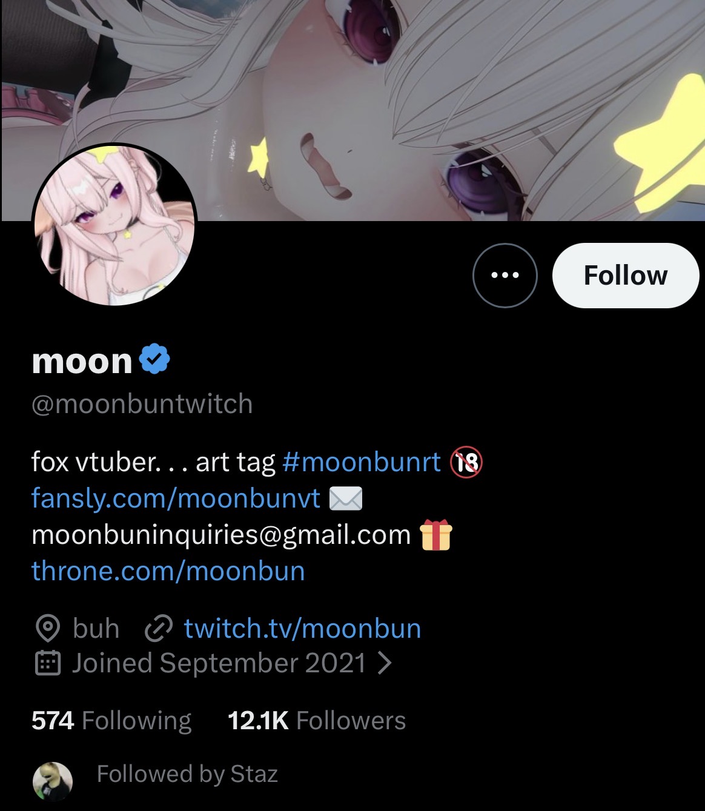This screenshot has height=811, width=705.
Task: Open the throne.com/moonbun link
Action: (168, 571)
